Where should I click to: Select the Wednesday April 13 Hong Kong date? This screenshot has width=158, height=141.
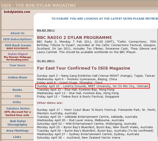(78, 93)
